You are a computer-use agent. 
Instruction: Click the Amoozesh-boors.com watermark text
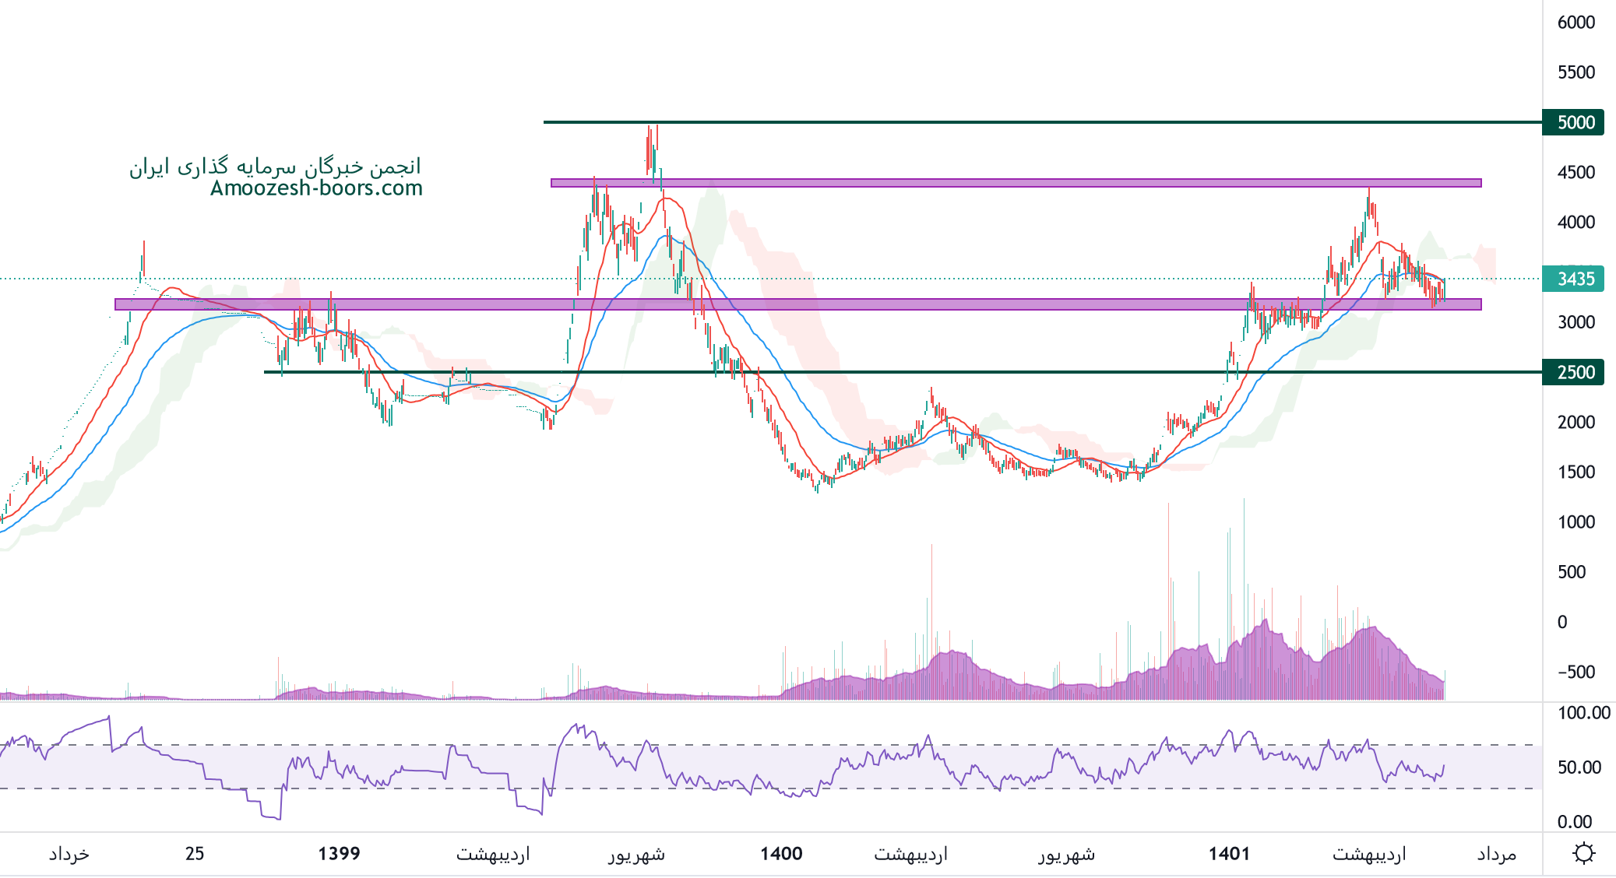click(x=316, y=188)
